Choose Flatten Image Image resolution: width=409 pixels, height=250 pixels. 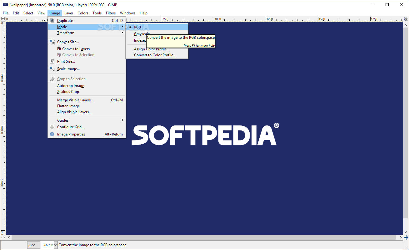[x=87, y=106]
